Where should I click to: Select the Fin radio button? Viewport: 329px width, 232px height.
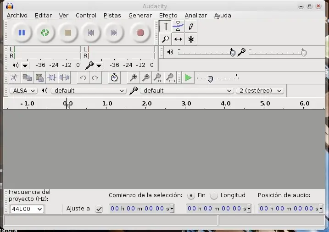point(191,195)
